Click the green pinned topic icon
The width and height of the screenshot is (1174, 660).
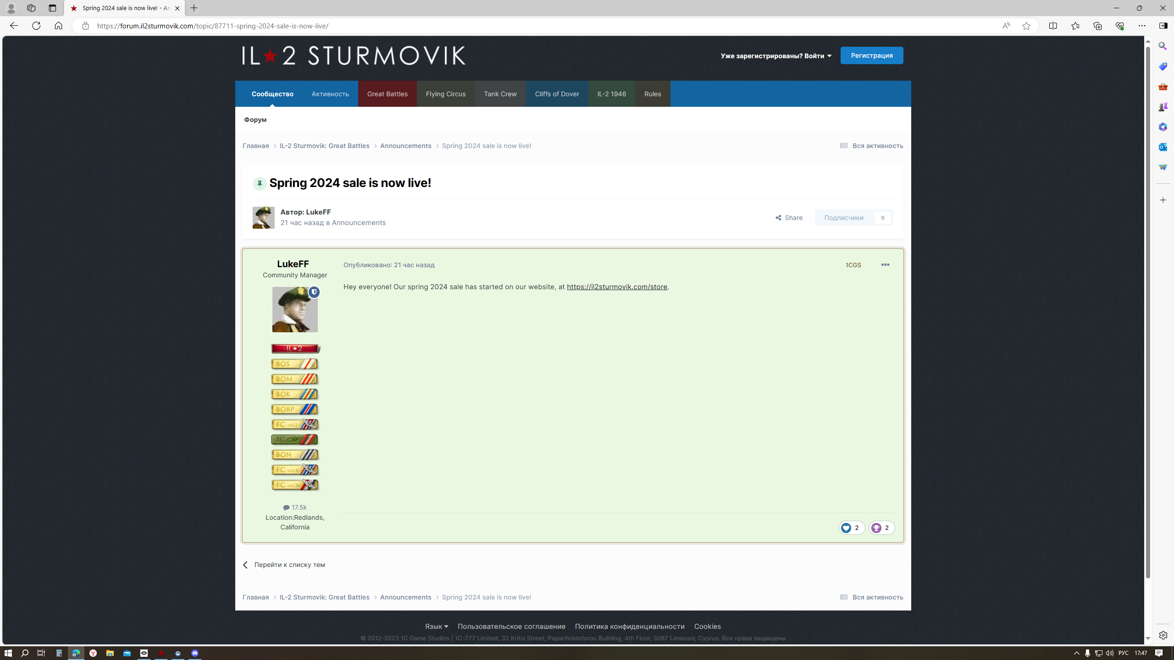pyautogui.click(x=260, y=183)
